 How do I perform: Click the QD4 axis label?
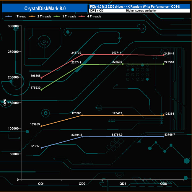[x=123, y=184]
